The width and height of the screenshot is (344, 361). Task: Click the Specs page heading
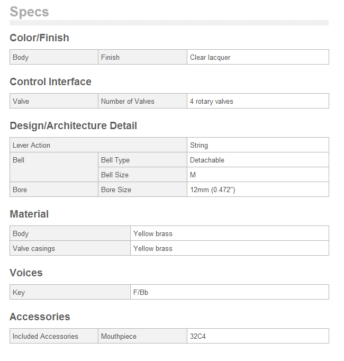29,12
